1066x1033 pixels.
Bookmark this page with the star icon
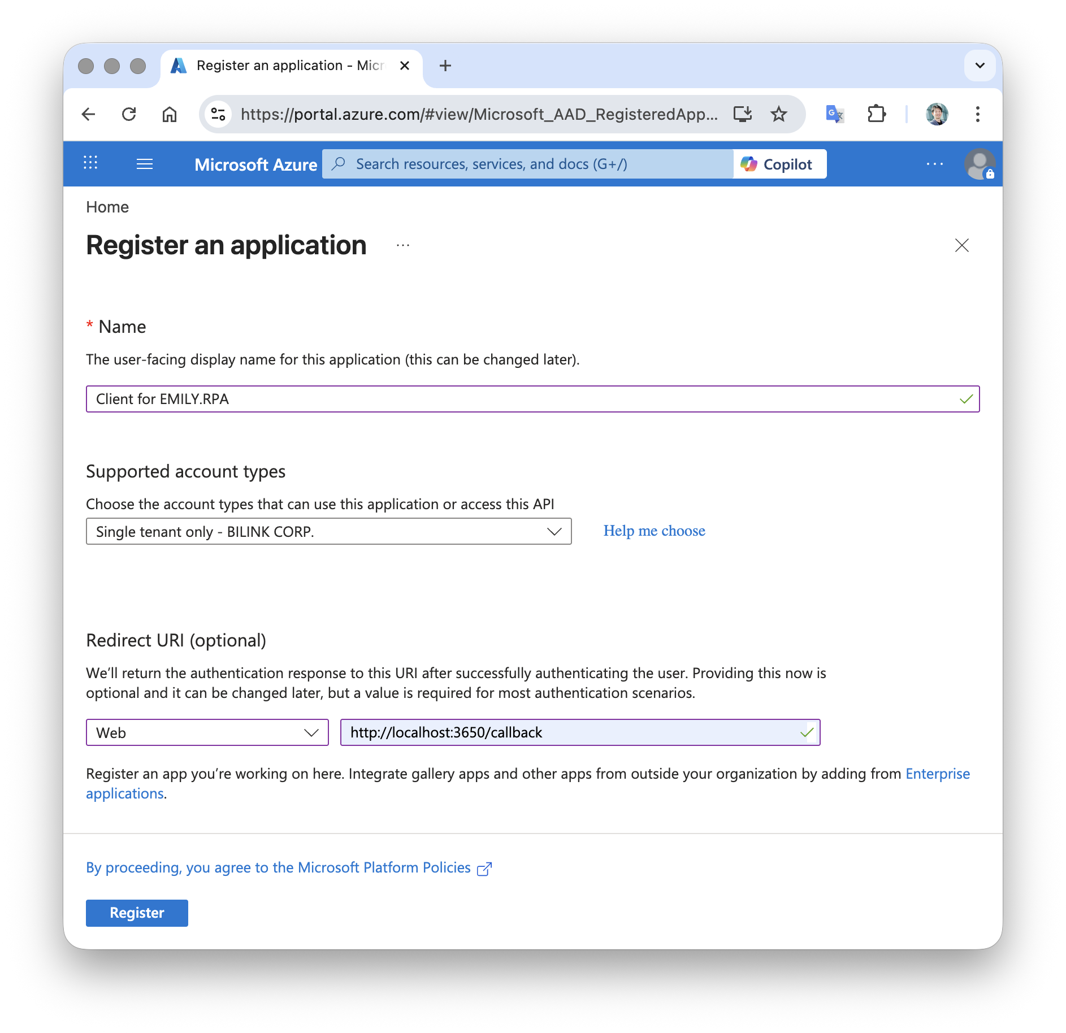[779, 114]
